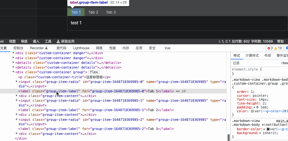Viewport: 288px width, 141px height.
Task: Expand the input node with id ending -0
Action: 17,82
